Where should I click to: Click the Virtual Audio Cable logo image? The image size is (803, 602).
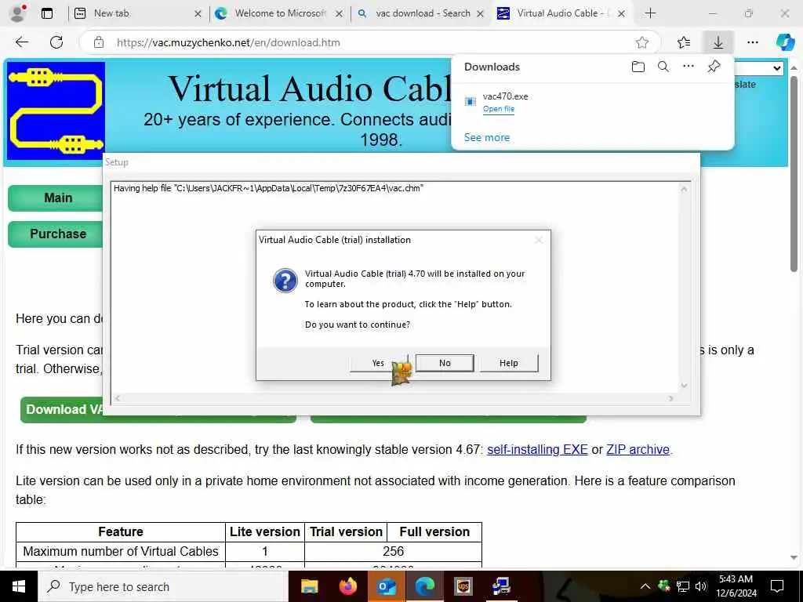click(x=56, y=110)
